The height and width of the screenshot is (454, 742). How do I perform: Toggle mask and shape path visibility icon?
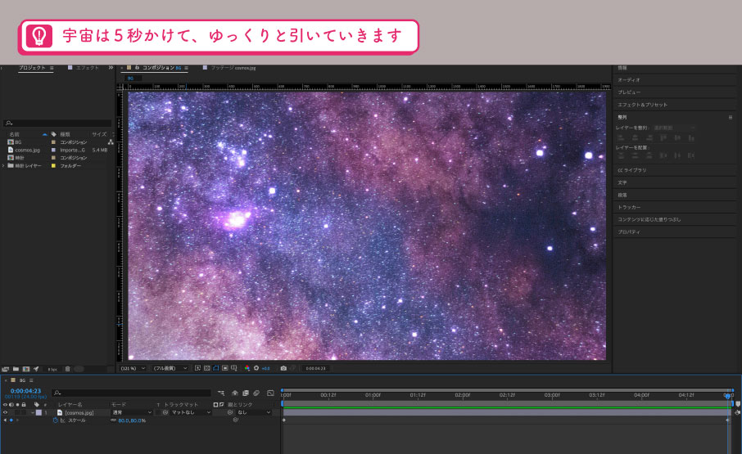click(215, 368)
